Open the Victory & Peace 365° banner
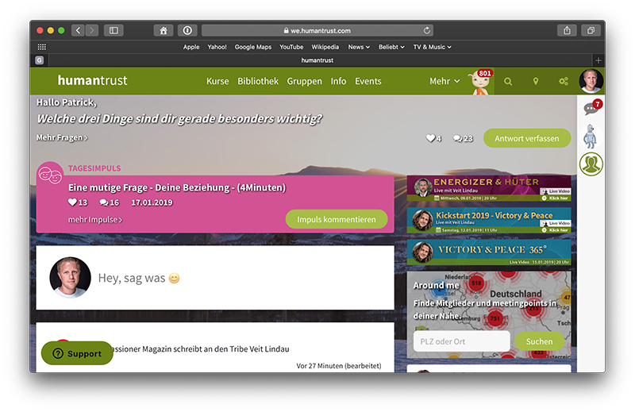635x412 pixels. point(489,252)
